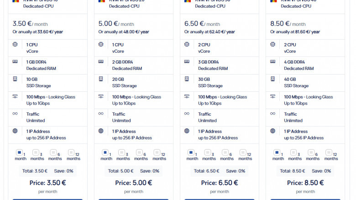Choose 6 months option in 3.50 € plan
Image resolution: width=356 pixels, height=200 pixels.
tap(53, 153)
